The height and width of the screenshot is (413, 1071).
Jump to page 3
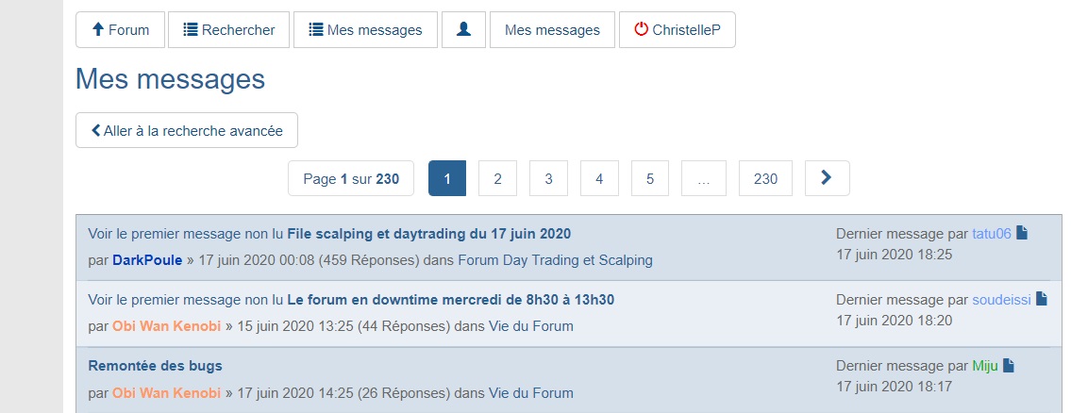(548, 178)
